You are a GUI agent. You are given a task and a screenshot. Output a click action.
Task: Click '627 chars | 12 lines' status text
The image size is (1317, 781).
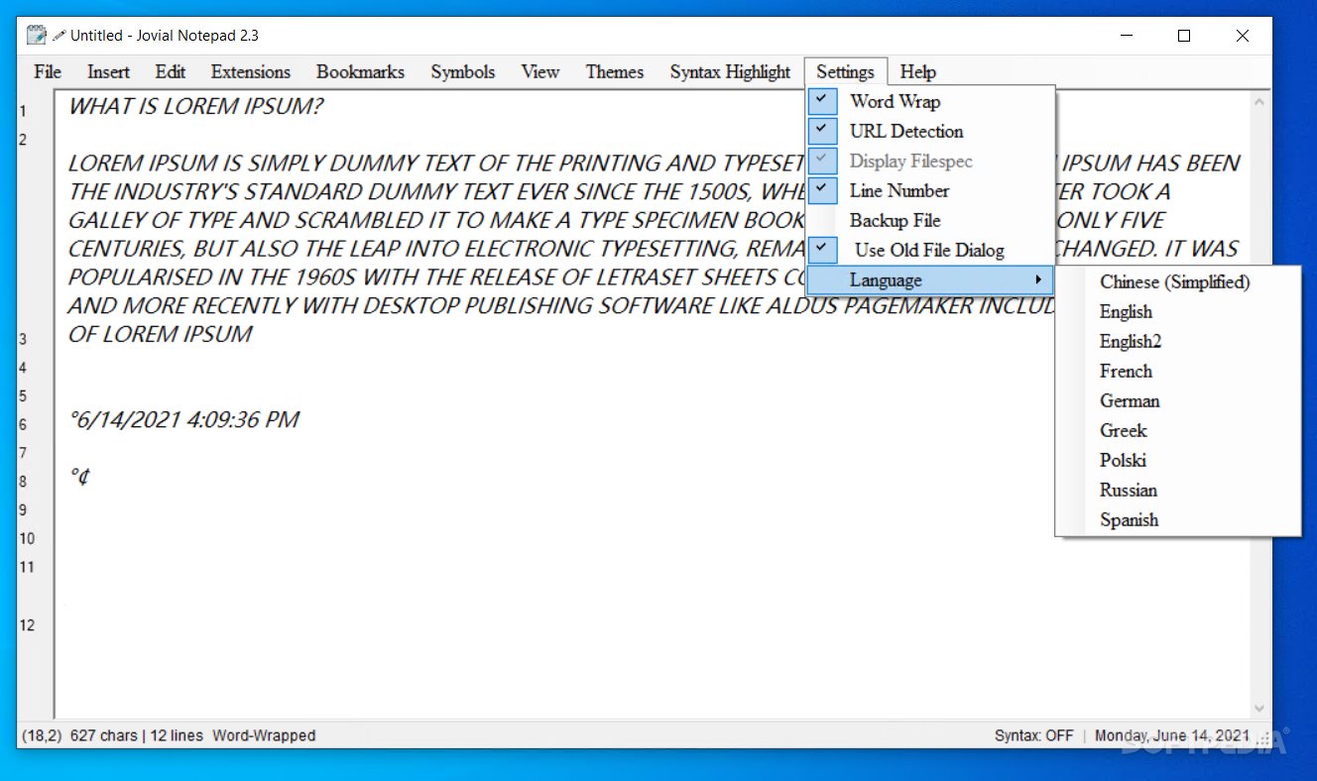point(137,735)
